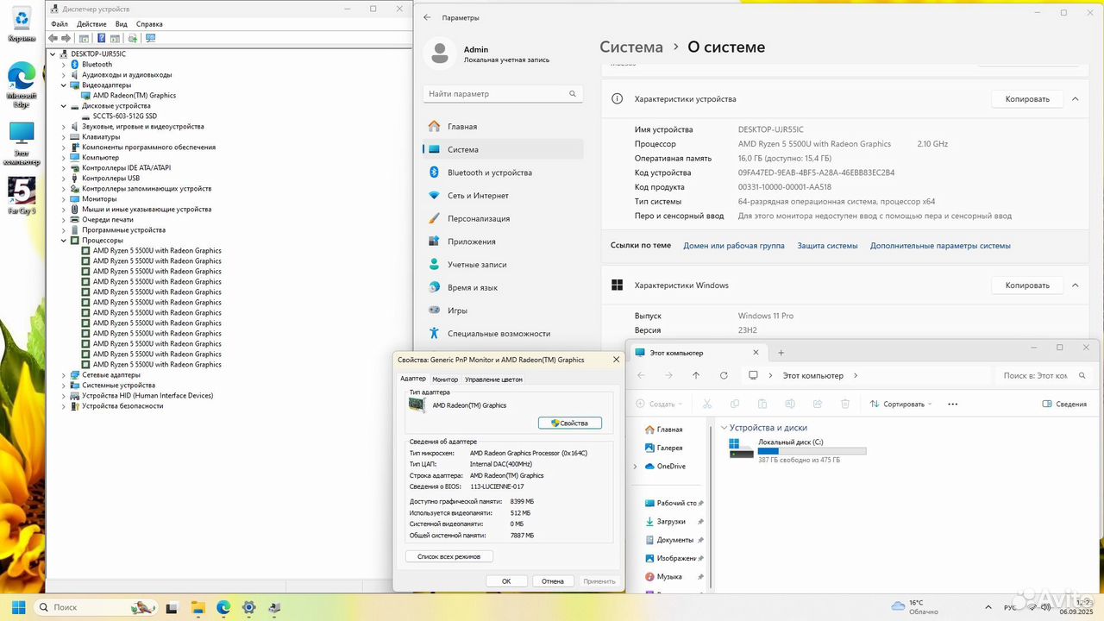Open the Действие menu
This screenshot has height=621, width=1104.
[91, 24]
